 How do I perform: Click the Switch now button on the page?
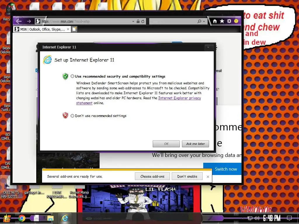(223, 169)
